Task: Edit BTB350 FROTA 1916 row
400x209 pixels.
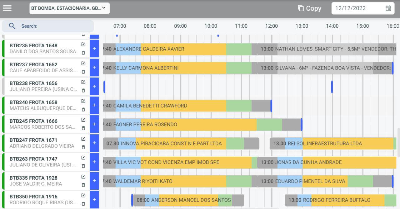Action: [x=83, y=196]
